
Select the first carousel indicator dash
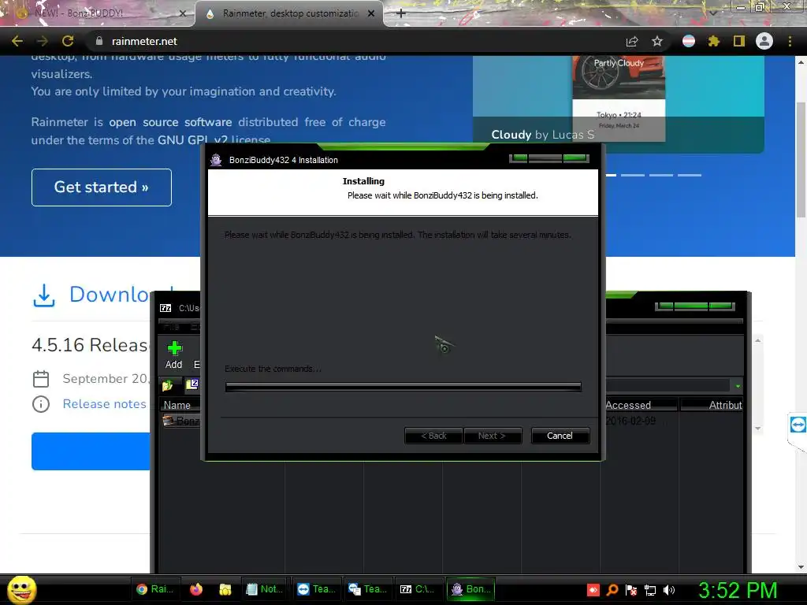coord(611,175)
